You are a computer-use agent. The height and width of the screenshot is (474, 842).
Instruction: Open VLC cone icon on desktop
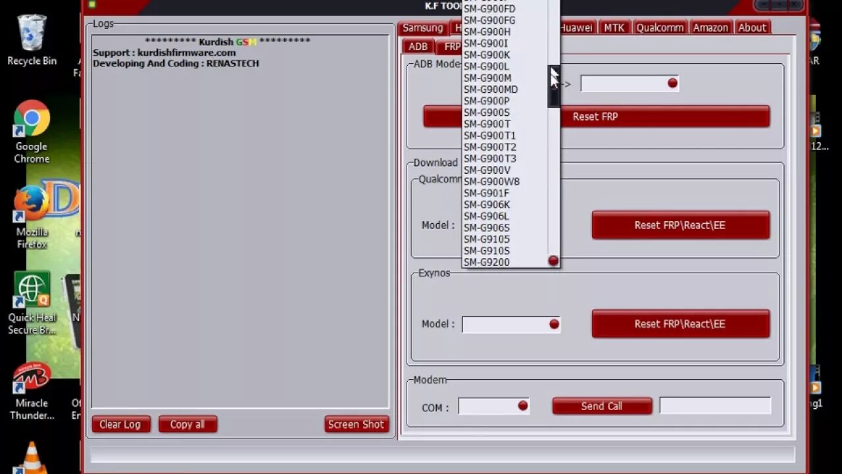click(32, 458)
